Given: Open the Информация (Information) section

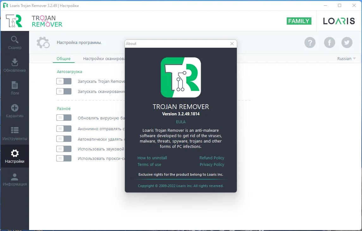Looking at the screenshot, I should 15,179.
